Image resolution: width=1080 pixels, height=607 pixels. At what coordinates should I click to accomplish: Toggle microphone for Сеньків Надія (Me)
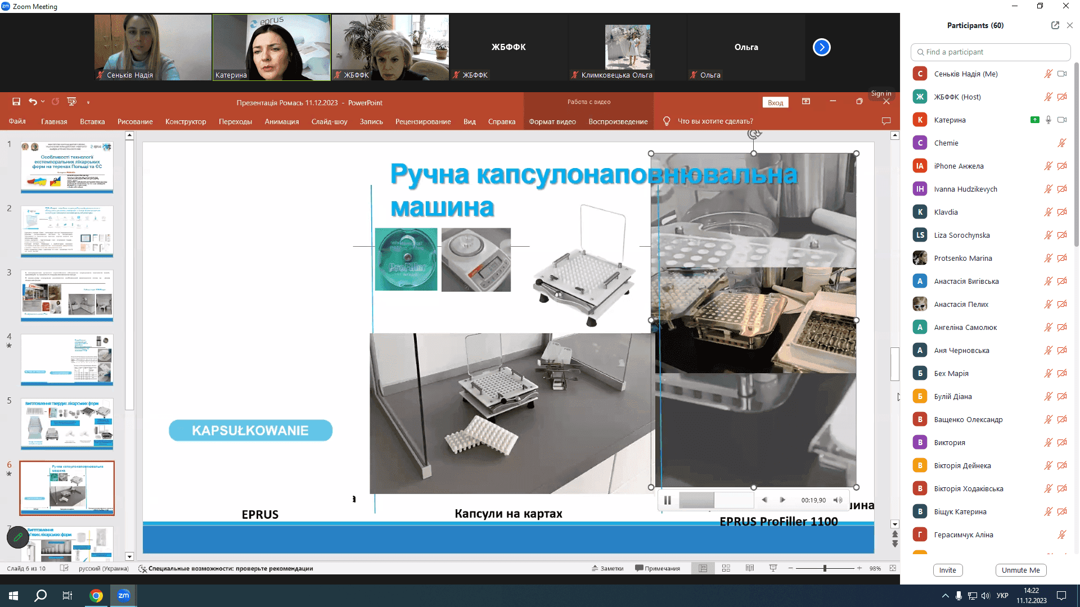click(x=1048, y=74)
